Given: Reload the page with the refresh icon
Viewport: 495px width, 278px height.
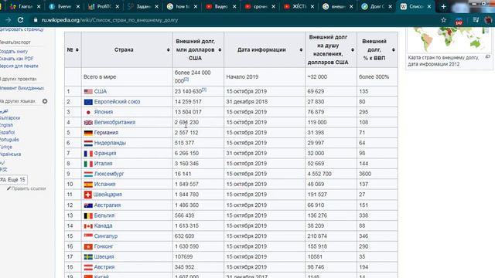Looking at the screenshot, I should 21,20.
